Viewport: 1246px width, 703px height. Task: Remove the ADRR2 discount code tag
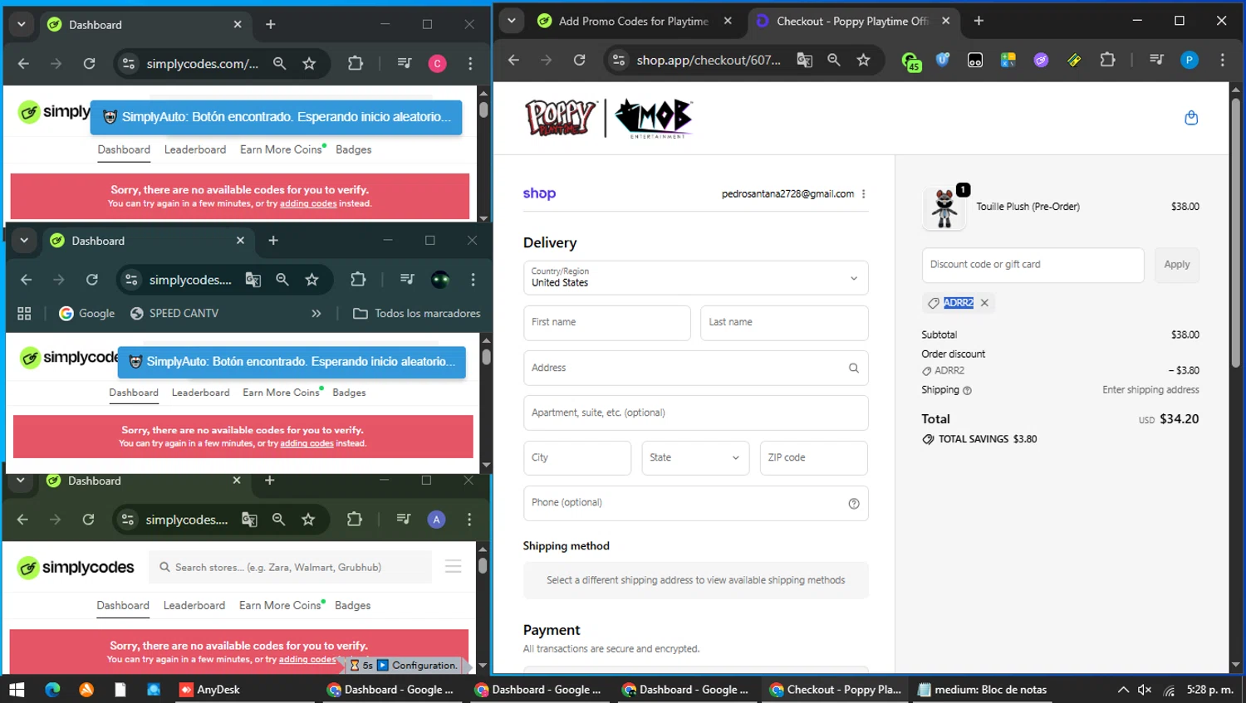[984, 303]
